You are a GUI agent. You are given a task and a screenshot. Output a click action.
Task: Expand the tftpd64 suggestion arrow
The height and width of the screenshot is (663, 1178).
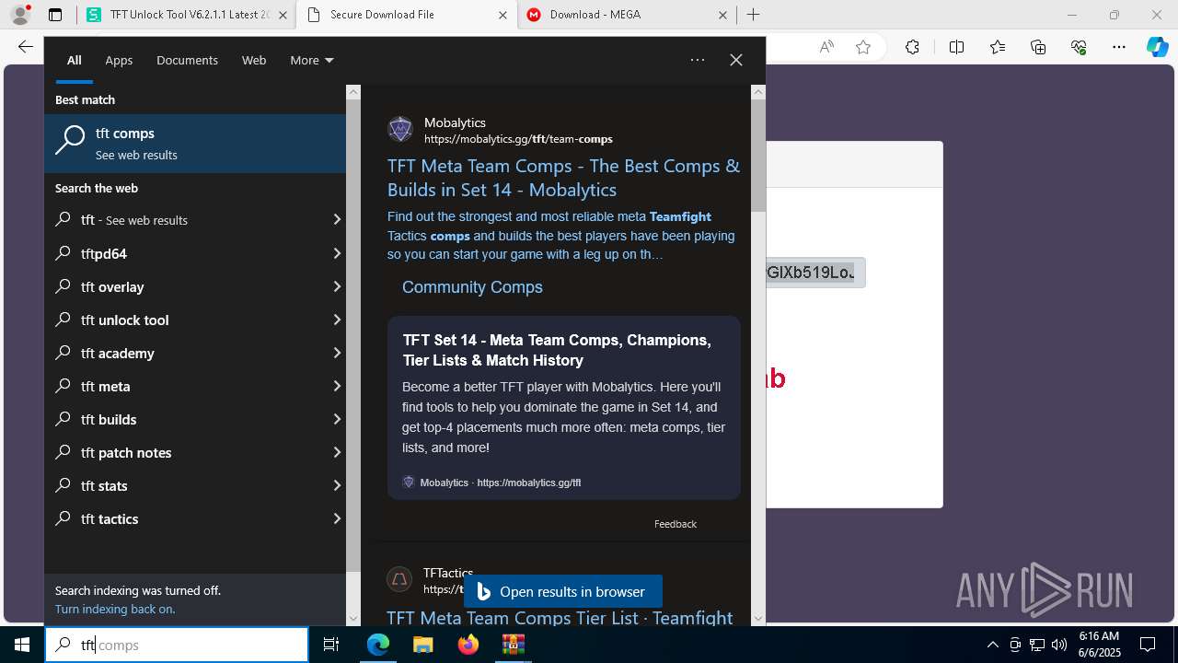(337, 253)
